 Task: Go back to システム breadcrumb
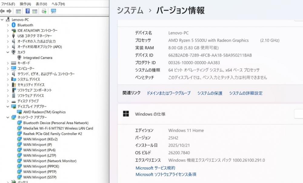coord(130,11)
